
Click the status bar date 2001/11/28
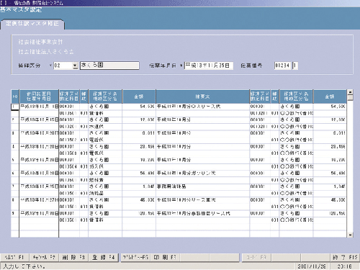pos(312,266)
